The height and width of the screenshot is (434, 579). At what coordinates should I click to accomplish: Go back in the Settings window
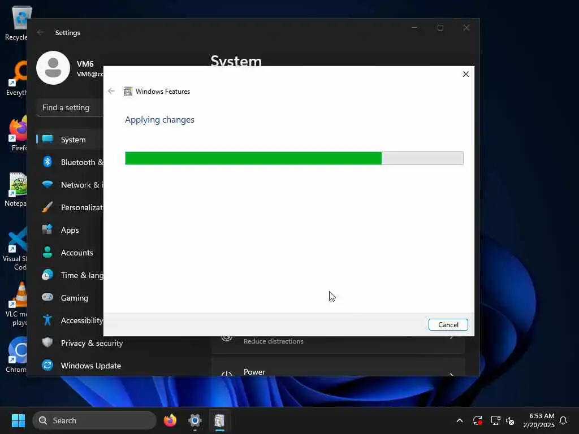[x=41, y=32]
